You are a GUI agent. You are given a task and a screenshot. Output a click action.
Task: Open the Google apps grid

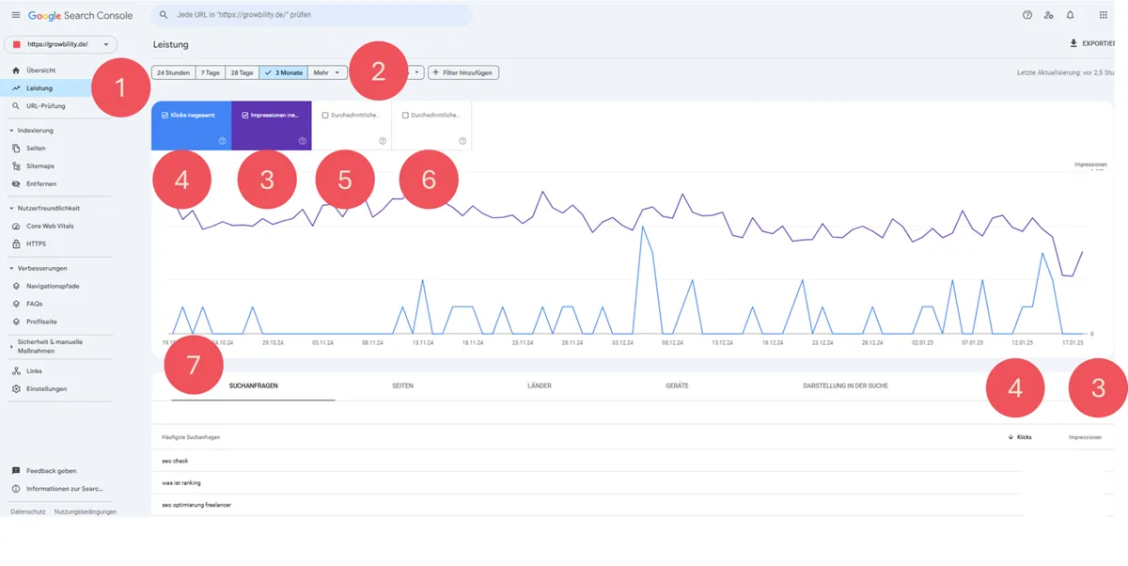coord(1103,15)
